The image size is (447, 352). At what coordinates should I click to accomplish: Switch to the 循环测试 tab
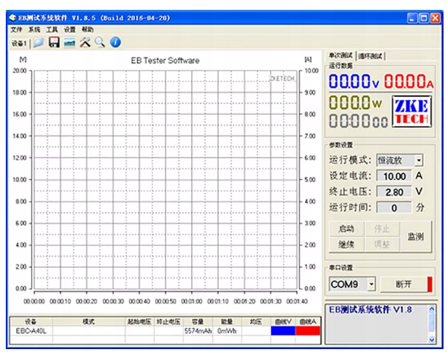371,56
